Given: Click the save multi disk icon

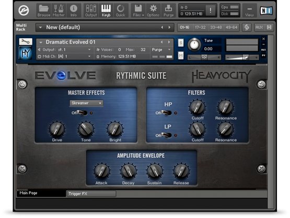Looking at the screenshot, I should pos(269,28).
